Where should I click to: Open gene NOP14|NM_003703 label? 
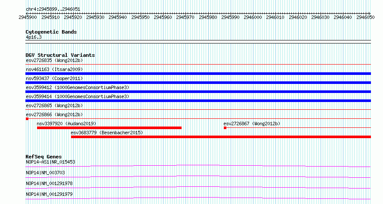[x=45, y=173]
